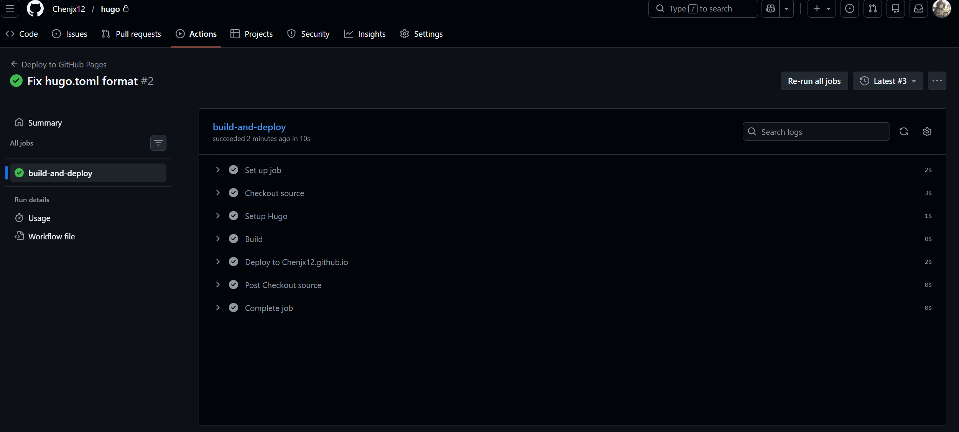Viewport: 959px width, 432px height.
Task: Click the Search logs field
Action: coord(816,132)
